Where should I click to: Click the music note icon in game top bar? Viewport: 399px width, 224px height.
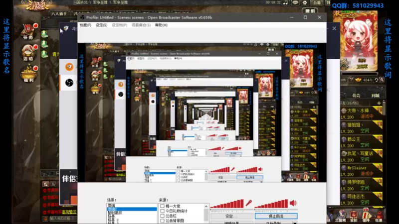pos(285,2)
